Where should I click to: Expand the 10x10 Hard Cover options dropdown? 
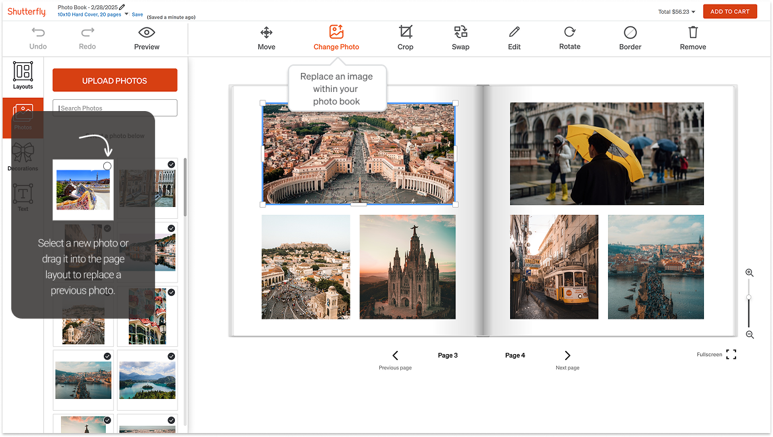pos(126,14)
